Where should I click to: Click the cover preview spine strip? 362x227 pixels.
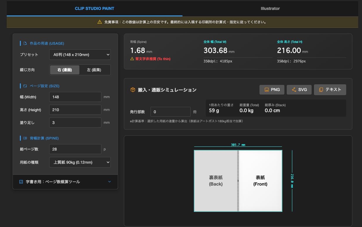(238, 181)
